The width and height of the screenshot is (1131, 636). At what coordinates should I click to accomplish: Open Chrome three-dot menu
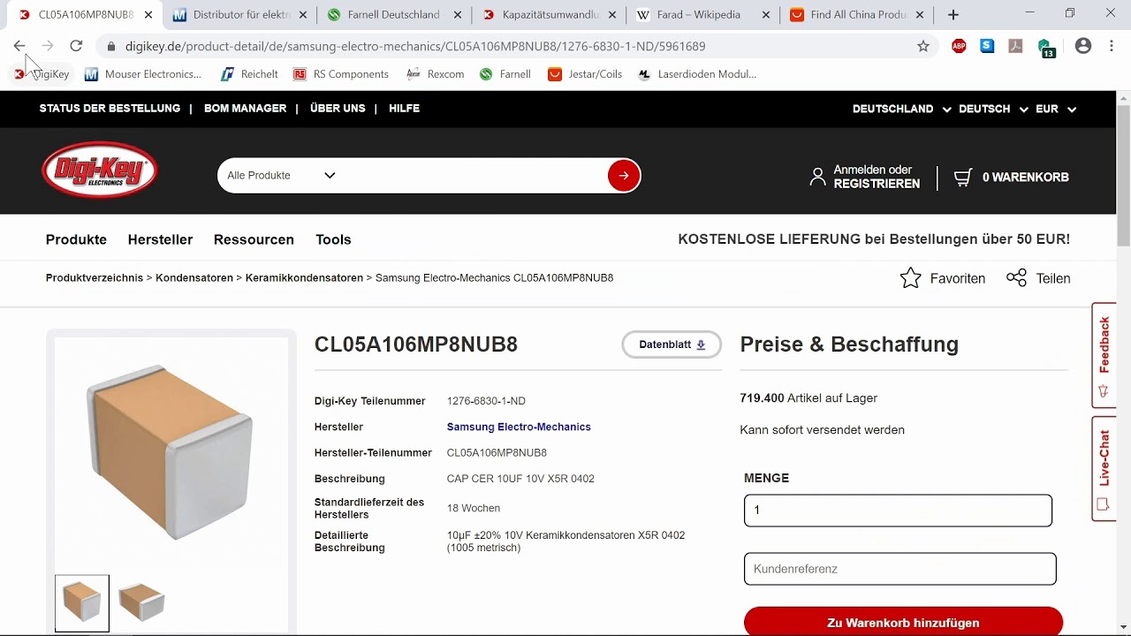click(x=1112, y=47)
